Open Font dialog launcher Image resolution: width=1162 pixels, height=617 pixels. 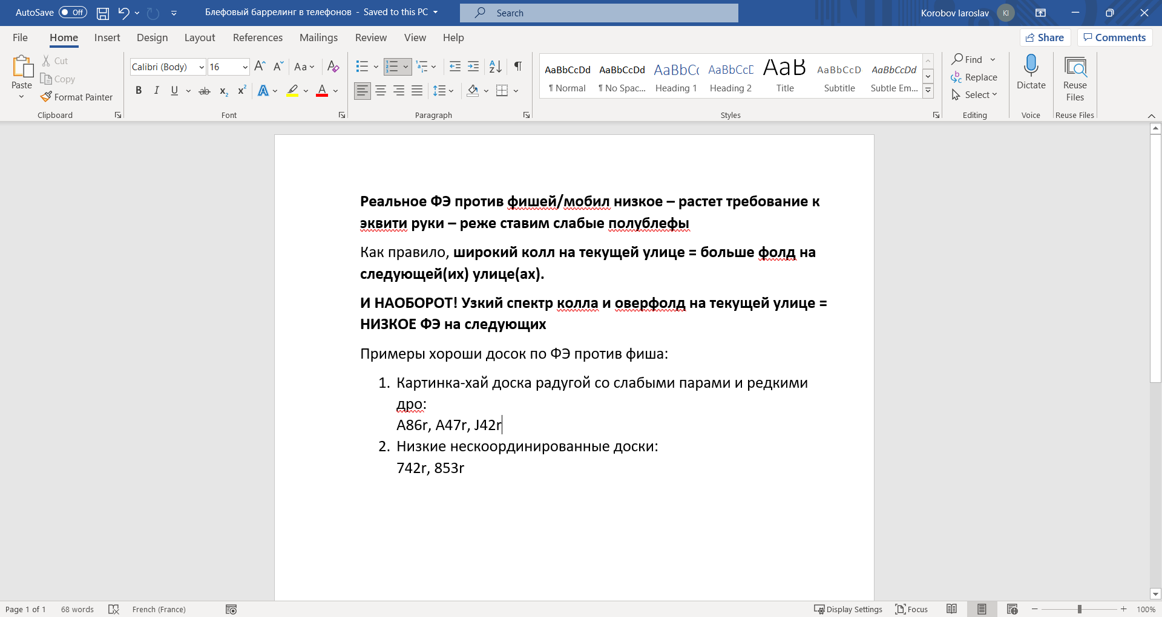tap(341, 115)
